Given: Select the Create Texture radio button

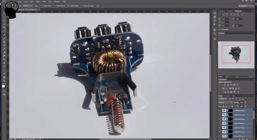Looking at the screenshot, I should [x=55, y=6].
